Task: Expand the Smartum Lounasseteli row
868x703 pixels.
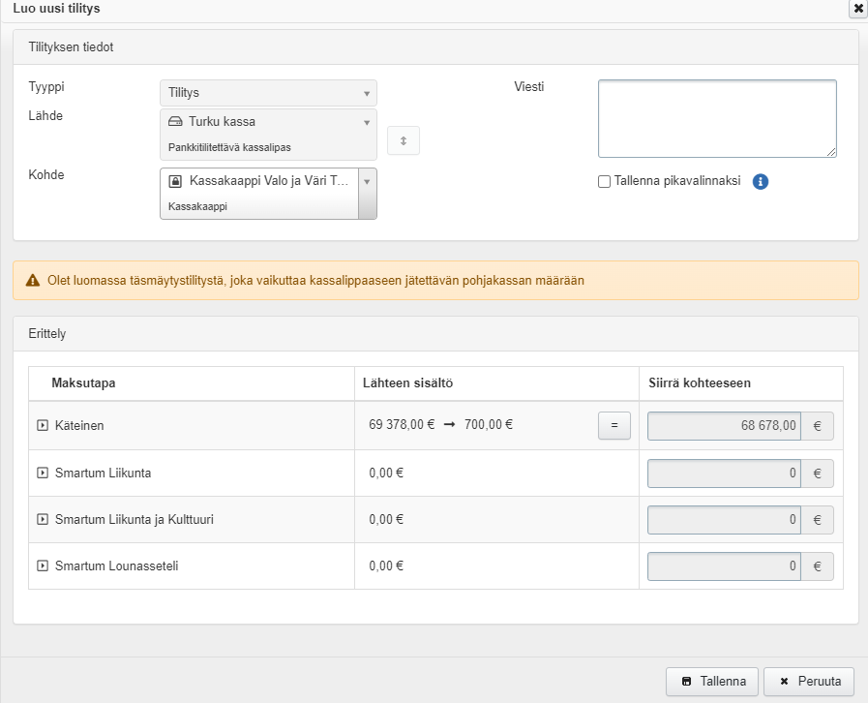Action: tap(43, 566)
